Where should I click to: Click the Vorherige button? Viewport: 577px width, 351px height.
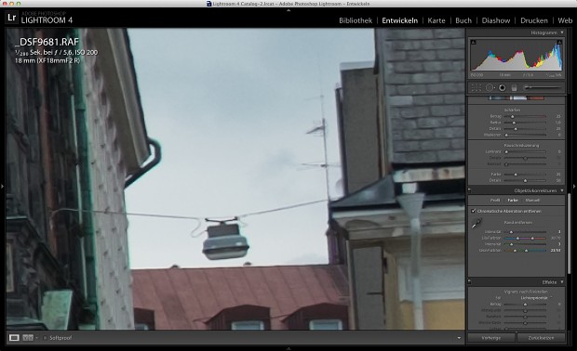point(490,338)
